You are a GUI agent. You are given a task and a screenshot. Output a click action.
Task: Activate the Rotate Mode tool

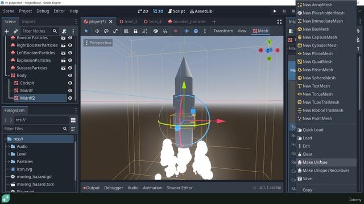[106, 31]
